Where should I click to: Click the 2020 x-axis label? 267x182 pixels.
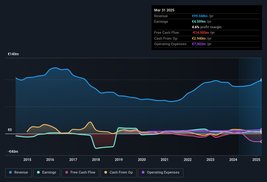click(x=142, y=160)
